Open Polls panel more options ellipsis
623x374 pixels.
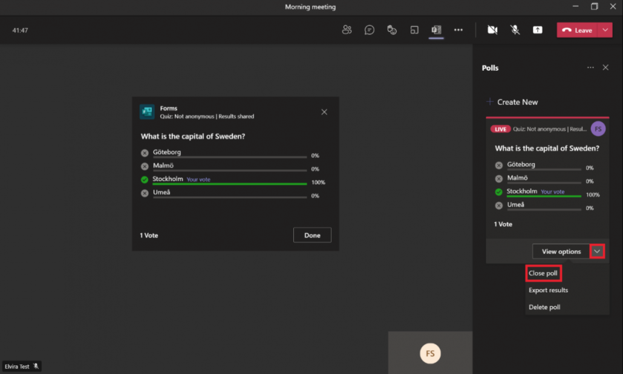(590, 68)
